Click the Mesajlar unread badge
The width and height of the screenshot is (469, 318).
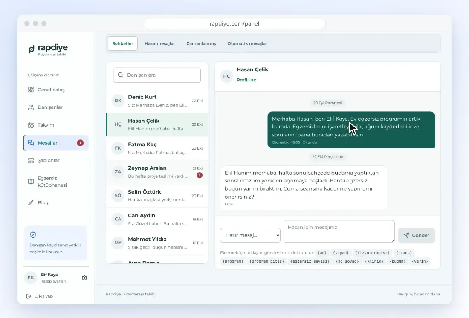[x=80, y=143]
